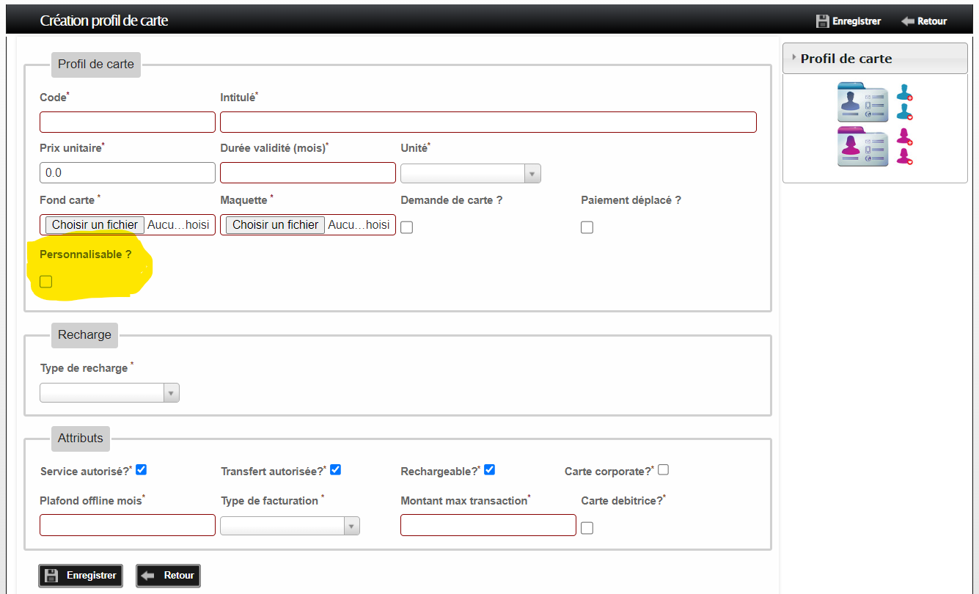Enable the Carte corporate checkbox
979x594 pixels.
[663, 470]
